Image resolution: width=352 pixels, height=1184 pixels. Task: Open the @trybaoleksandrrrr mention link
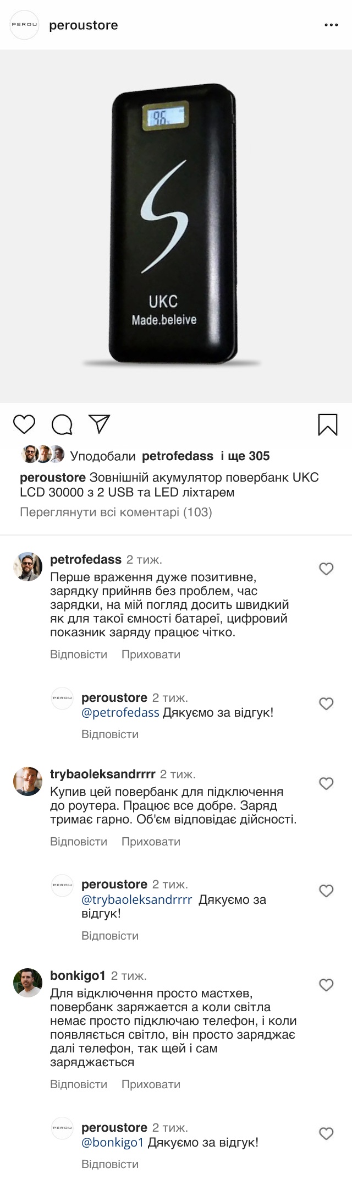137,900
